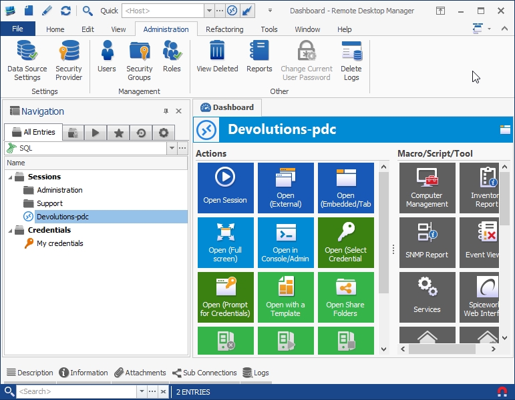
Task: Open the Refactoring ribbon tab
Action: [224, 29]
